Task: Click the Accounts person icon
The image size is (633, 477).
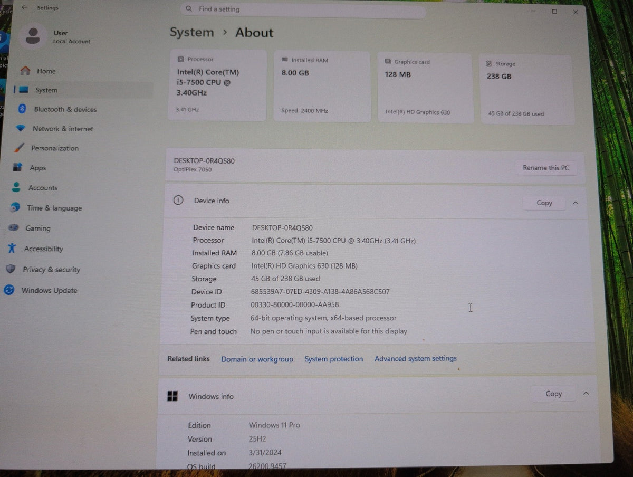Action: 16,187
